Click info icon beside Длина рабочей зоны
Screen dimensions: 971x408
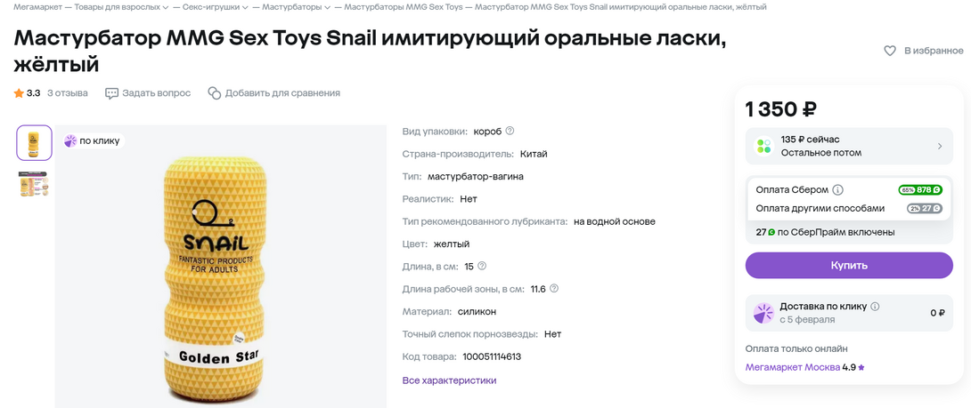[x=554, y=289]
